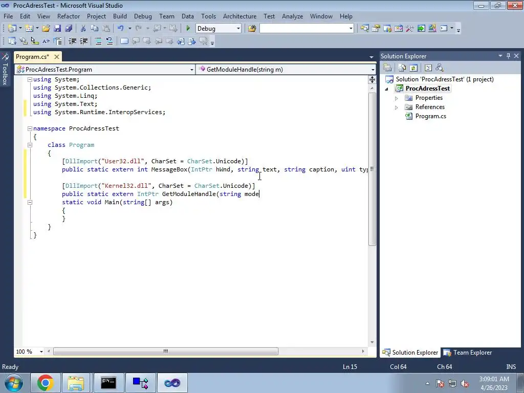The height and width of the screenshot is (393, 524).
Task: Click the Find in Files binoculars-folder icon
Action: [x=252, y=29]
